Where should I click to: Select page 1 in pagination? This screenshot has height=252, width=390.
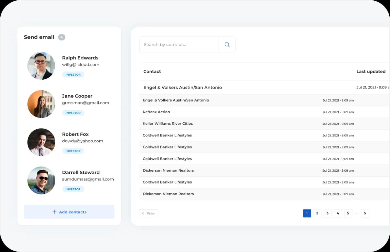(x=307, y=213)
